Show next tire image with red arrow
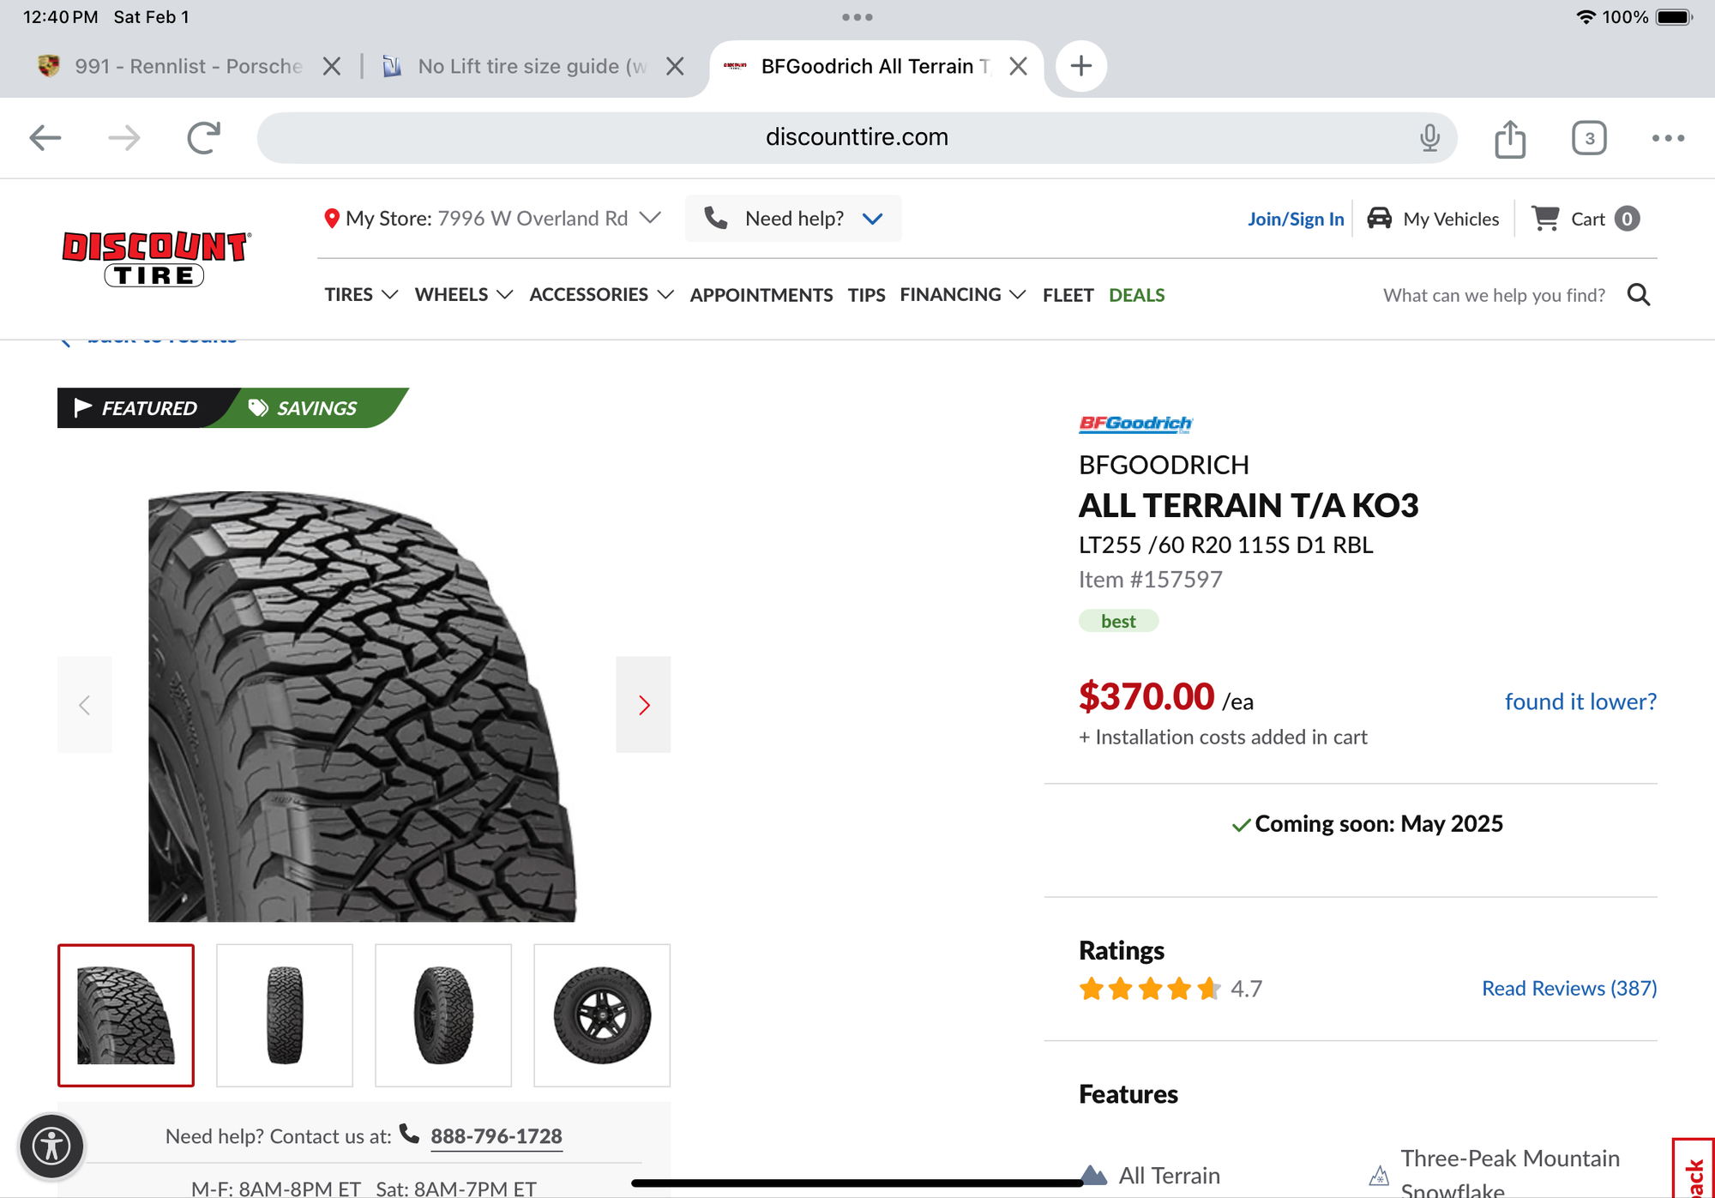Screen dimensions: 1715x1198 tap(643, 705)
